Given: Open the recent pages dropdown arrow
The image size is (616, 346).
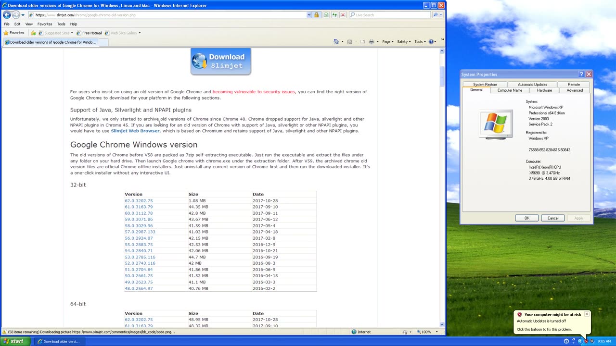Looking at the screenshot, I should [23, 15].
